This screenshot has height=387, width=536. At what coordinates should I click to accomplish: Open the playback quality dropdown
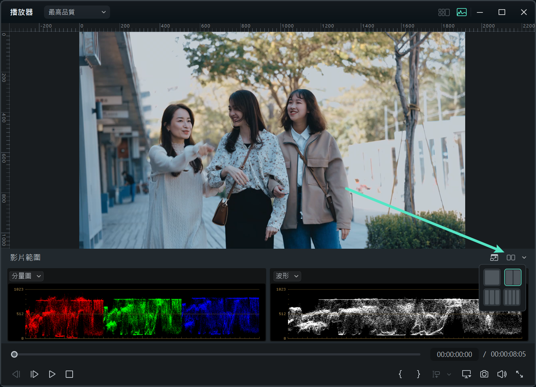[x=77, y=12]
